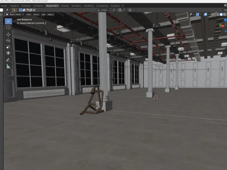This screenshot has height=170, width=227.
Task: Toggle proportional editing
Action: 130,10
